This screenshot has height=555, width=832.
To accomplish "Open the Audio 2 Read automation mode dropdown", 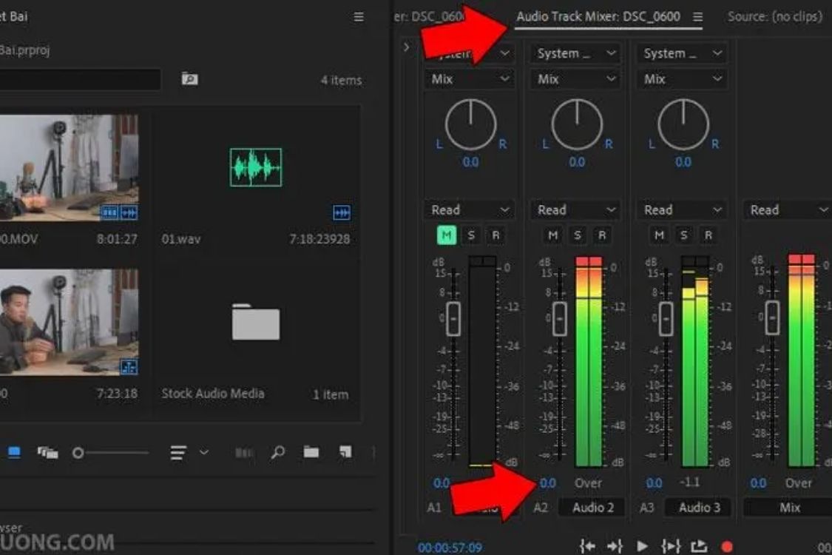I will pos(577,210).
